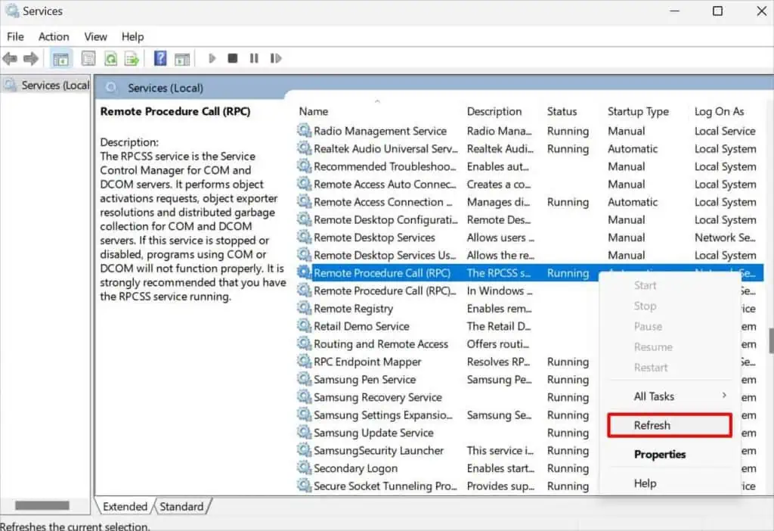Start the service using the play icon
774x531 pixels.
pos(212,58)
